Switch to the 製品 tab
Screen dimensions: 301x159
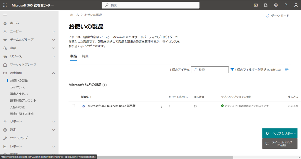point(73,56)
